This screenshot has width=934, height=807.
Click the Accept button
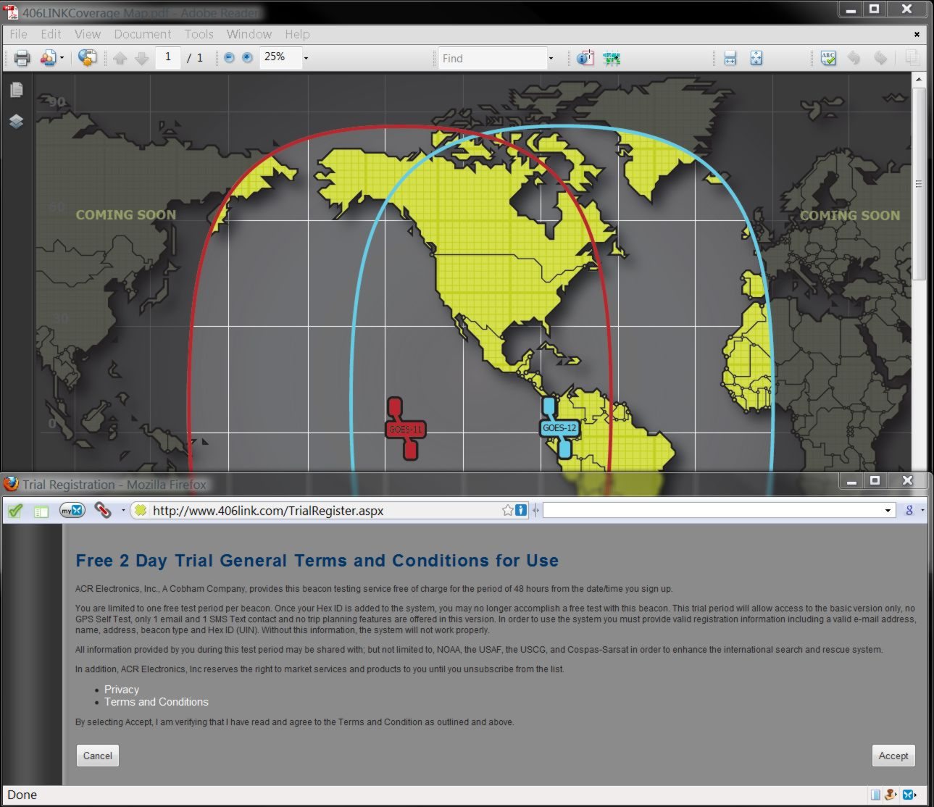tap(893, 756)
